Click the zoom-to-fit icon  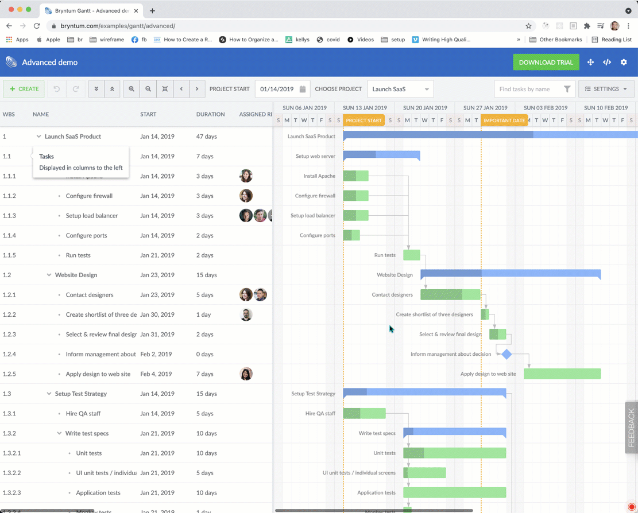click(x=165, y=89)
